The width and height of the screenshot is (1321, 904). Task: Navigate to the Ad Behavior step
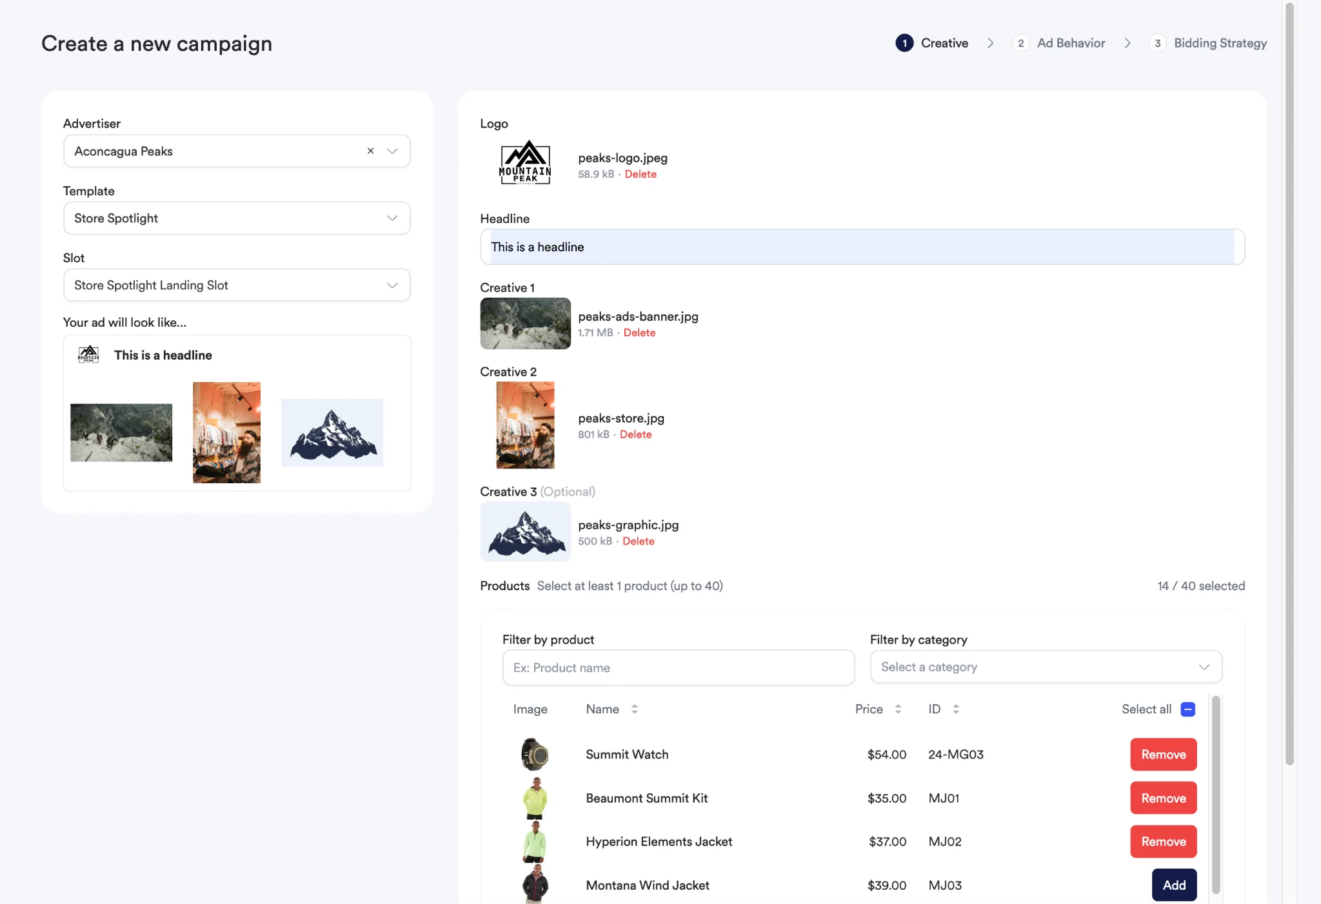point(1070,43)
